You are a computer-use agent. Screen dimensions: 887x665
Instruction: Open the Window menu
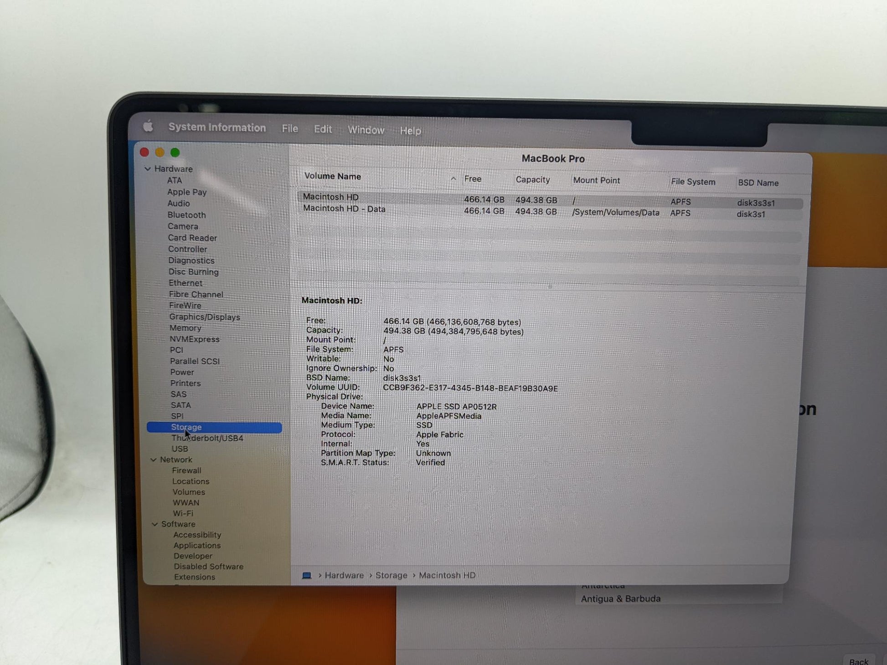click(x=366, y=130)
